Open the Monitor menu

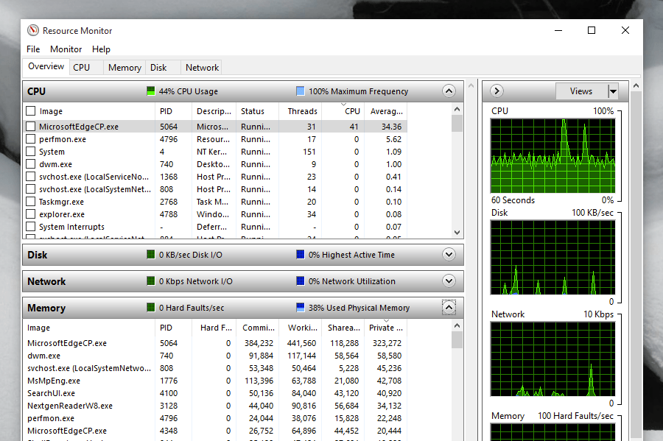66,49
